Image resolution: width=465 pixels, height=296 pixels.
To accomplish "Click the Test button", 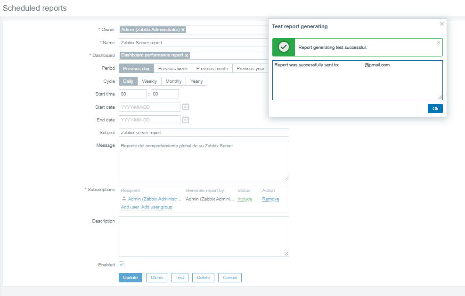I will 179,278.
